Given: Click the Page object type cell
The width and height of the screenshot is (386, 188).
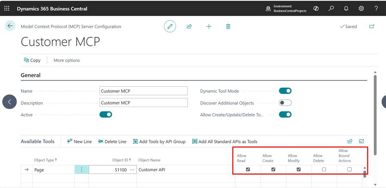Looking at the screenshot, I should point(54,170).
